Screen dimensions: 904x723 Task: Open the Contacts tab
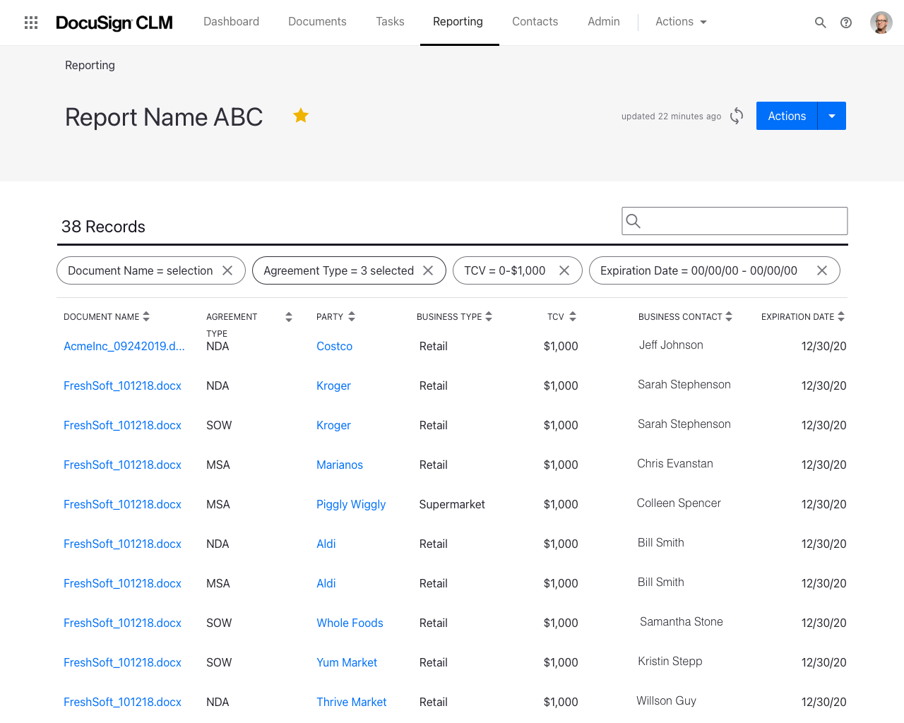(535, 22)
